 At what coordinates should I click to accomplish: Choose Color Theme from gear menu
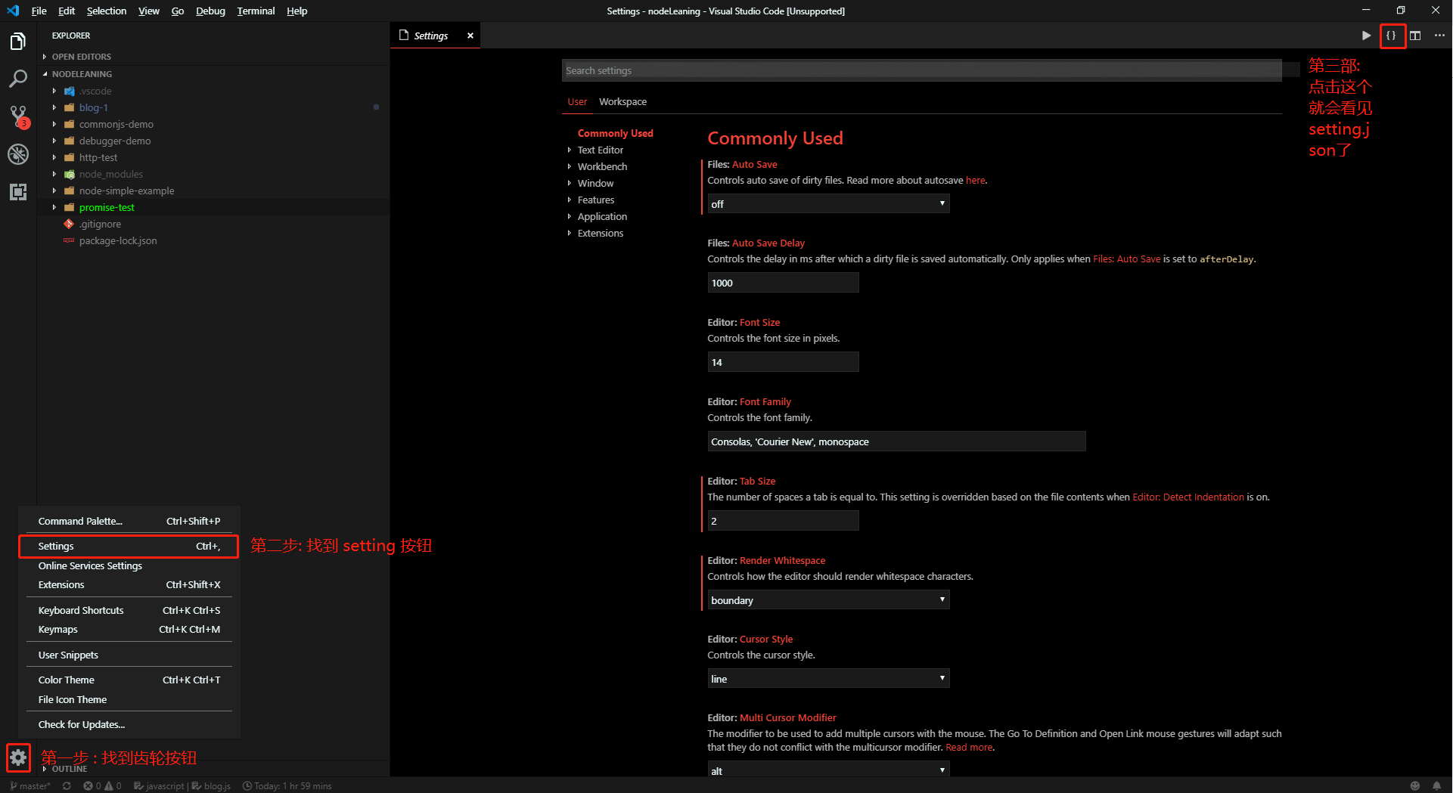click(129, 680)
